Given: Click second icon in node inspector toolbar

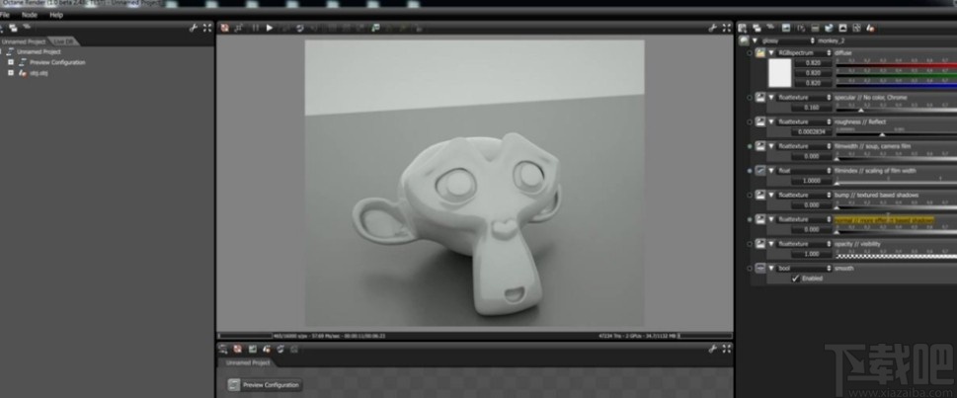Looking at the screenshot, I should pyautogui.click(x=757, y=28).
